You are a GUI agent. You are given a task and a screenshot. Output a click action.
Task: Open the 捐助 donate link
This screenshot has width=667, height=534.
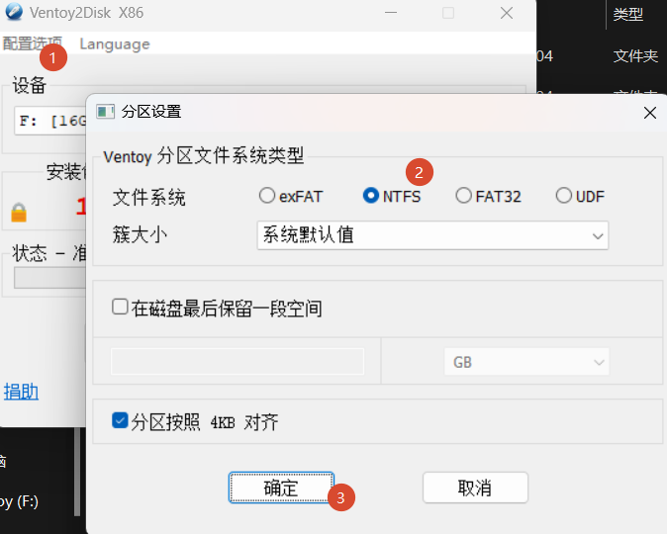[21, 392]
